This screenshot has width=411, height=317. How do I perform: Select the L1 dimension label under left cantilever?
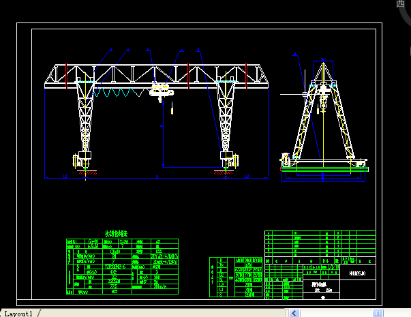[65, 176]
